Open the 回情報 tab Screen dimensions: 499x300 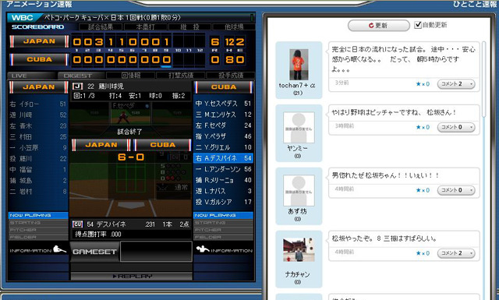point(131,76)
